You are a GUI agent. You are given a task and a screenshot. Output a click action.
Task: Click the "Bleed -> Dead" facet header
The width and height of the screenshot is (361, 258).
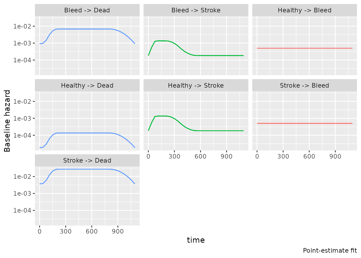point(87,10)
